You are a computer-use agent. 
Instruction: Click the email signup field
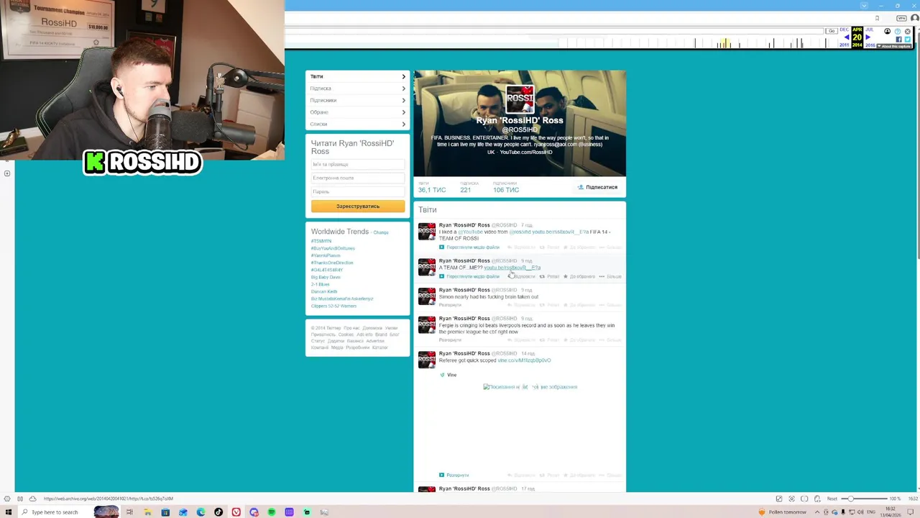coord(357,178)
